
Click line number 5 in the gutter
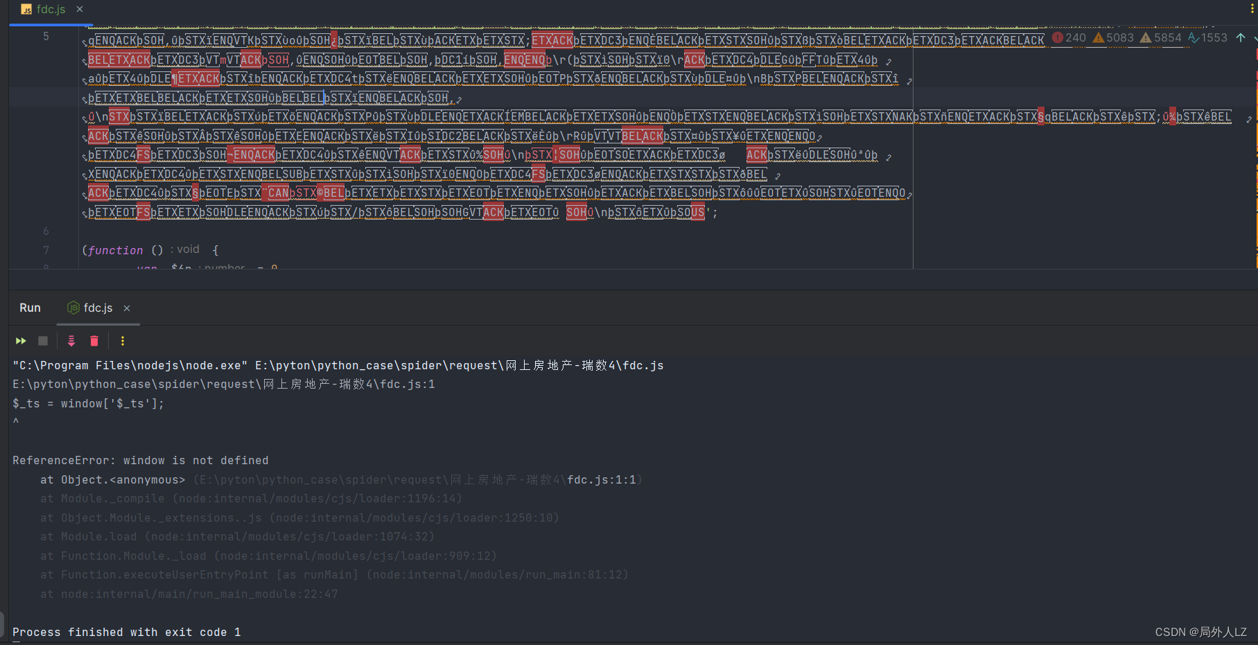click(46, 36)
